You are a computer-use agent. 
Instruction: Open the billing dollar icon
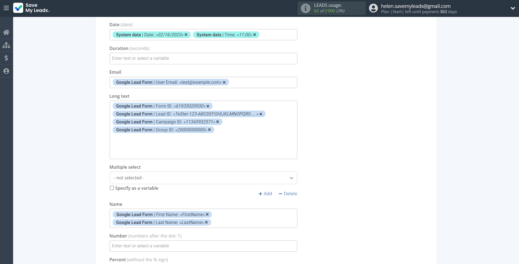coord(6,58)
